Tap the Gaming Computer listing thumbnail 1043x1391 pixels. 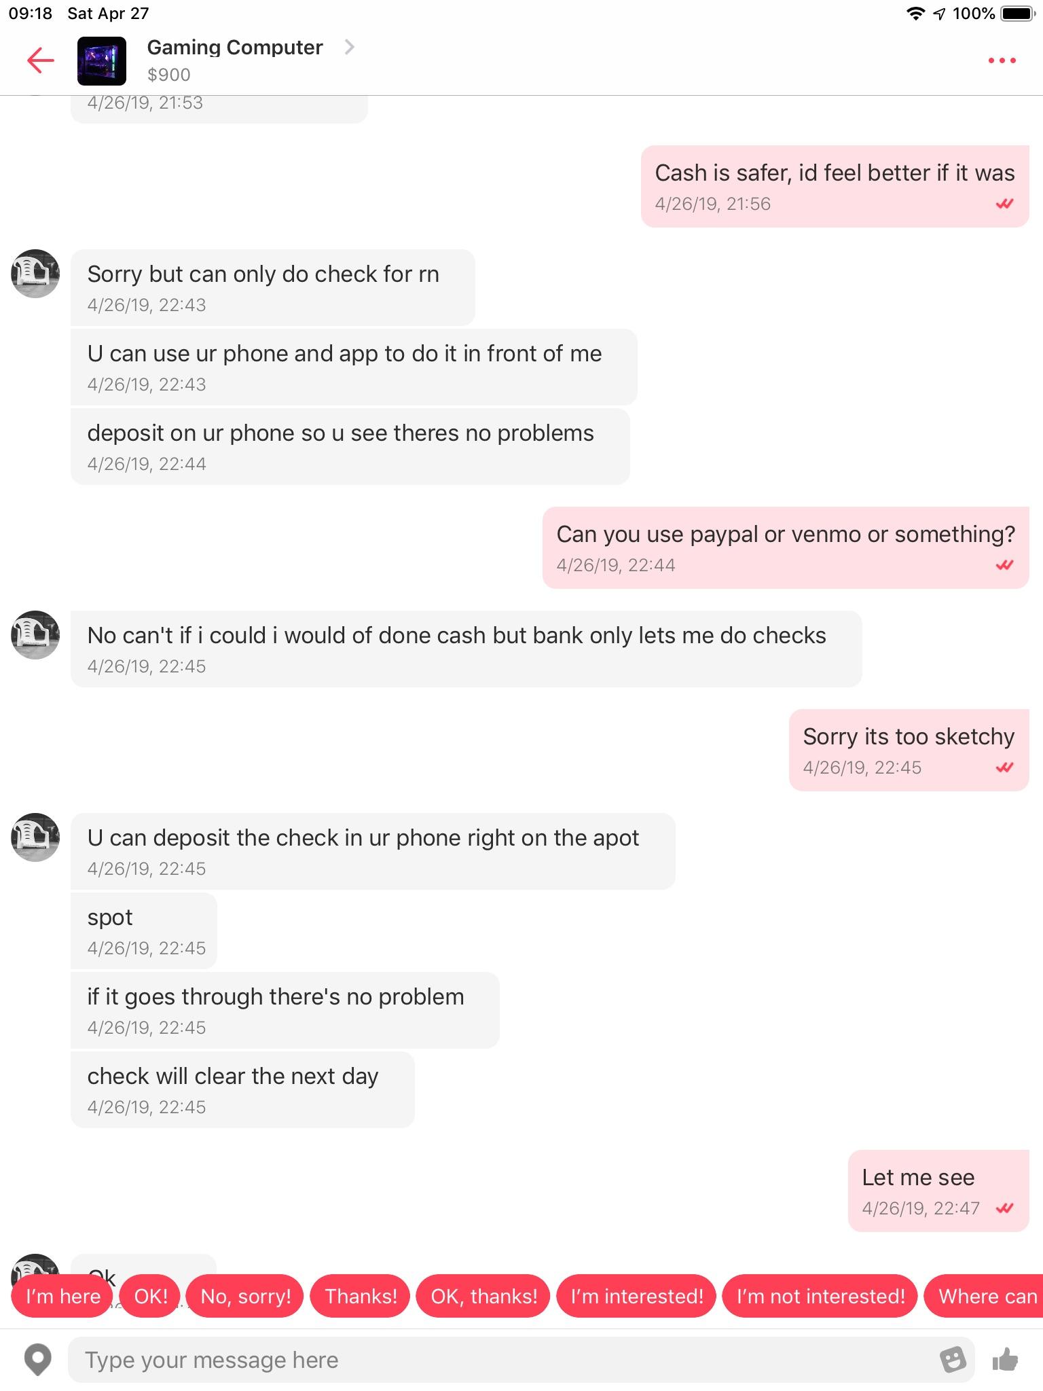point(103,60)
